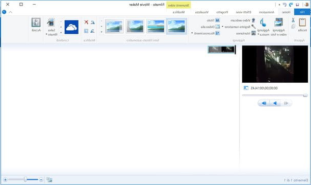Image resolution: width=311 pixels, height=185 pixels.
Task: Open the Registra narrazione dropdown arrow
Action: click(x=222, y=27)
